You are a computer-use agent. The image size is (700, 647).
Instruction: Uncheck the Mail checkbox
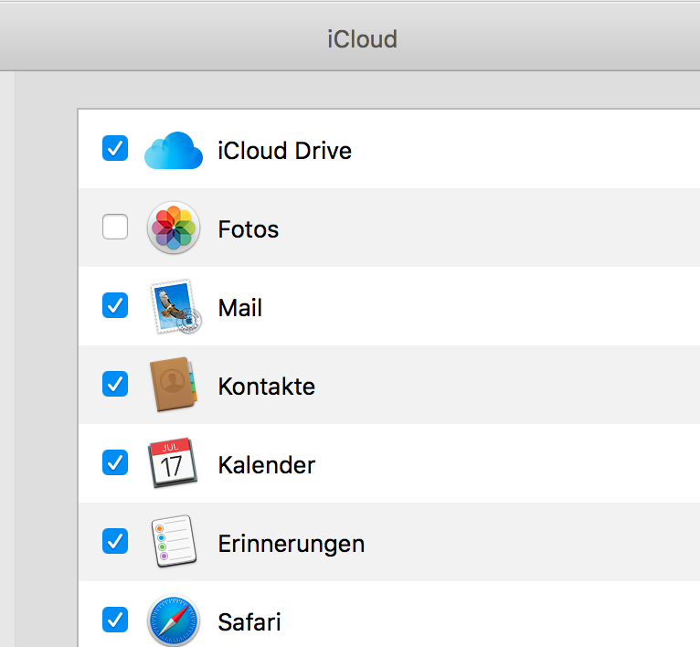115,305
